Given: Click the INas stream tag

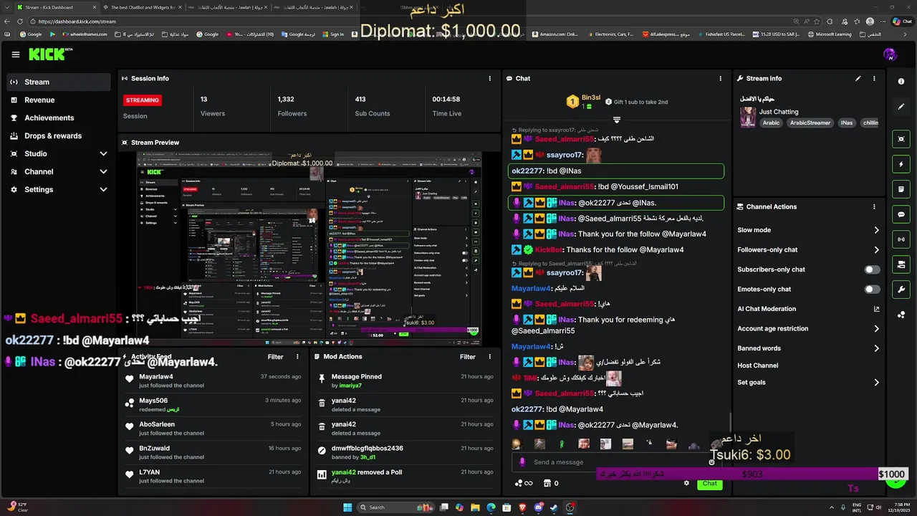Looking at the screenshot, I should coord(847,123).
